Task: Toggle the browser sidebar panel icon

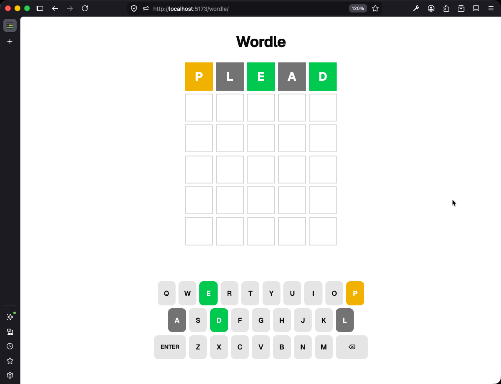Action: [40, 8]
